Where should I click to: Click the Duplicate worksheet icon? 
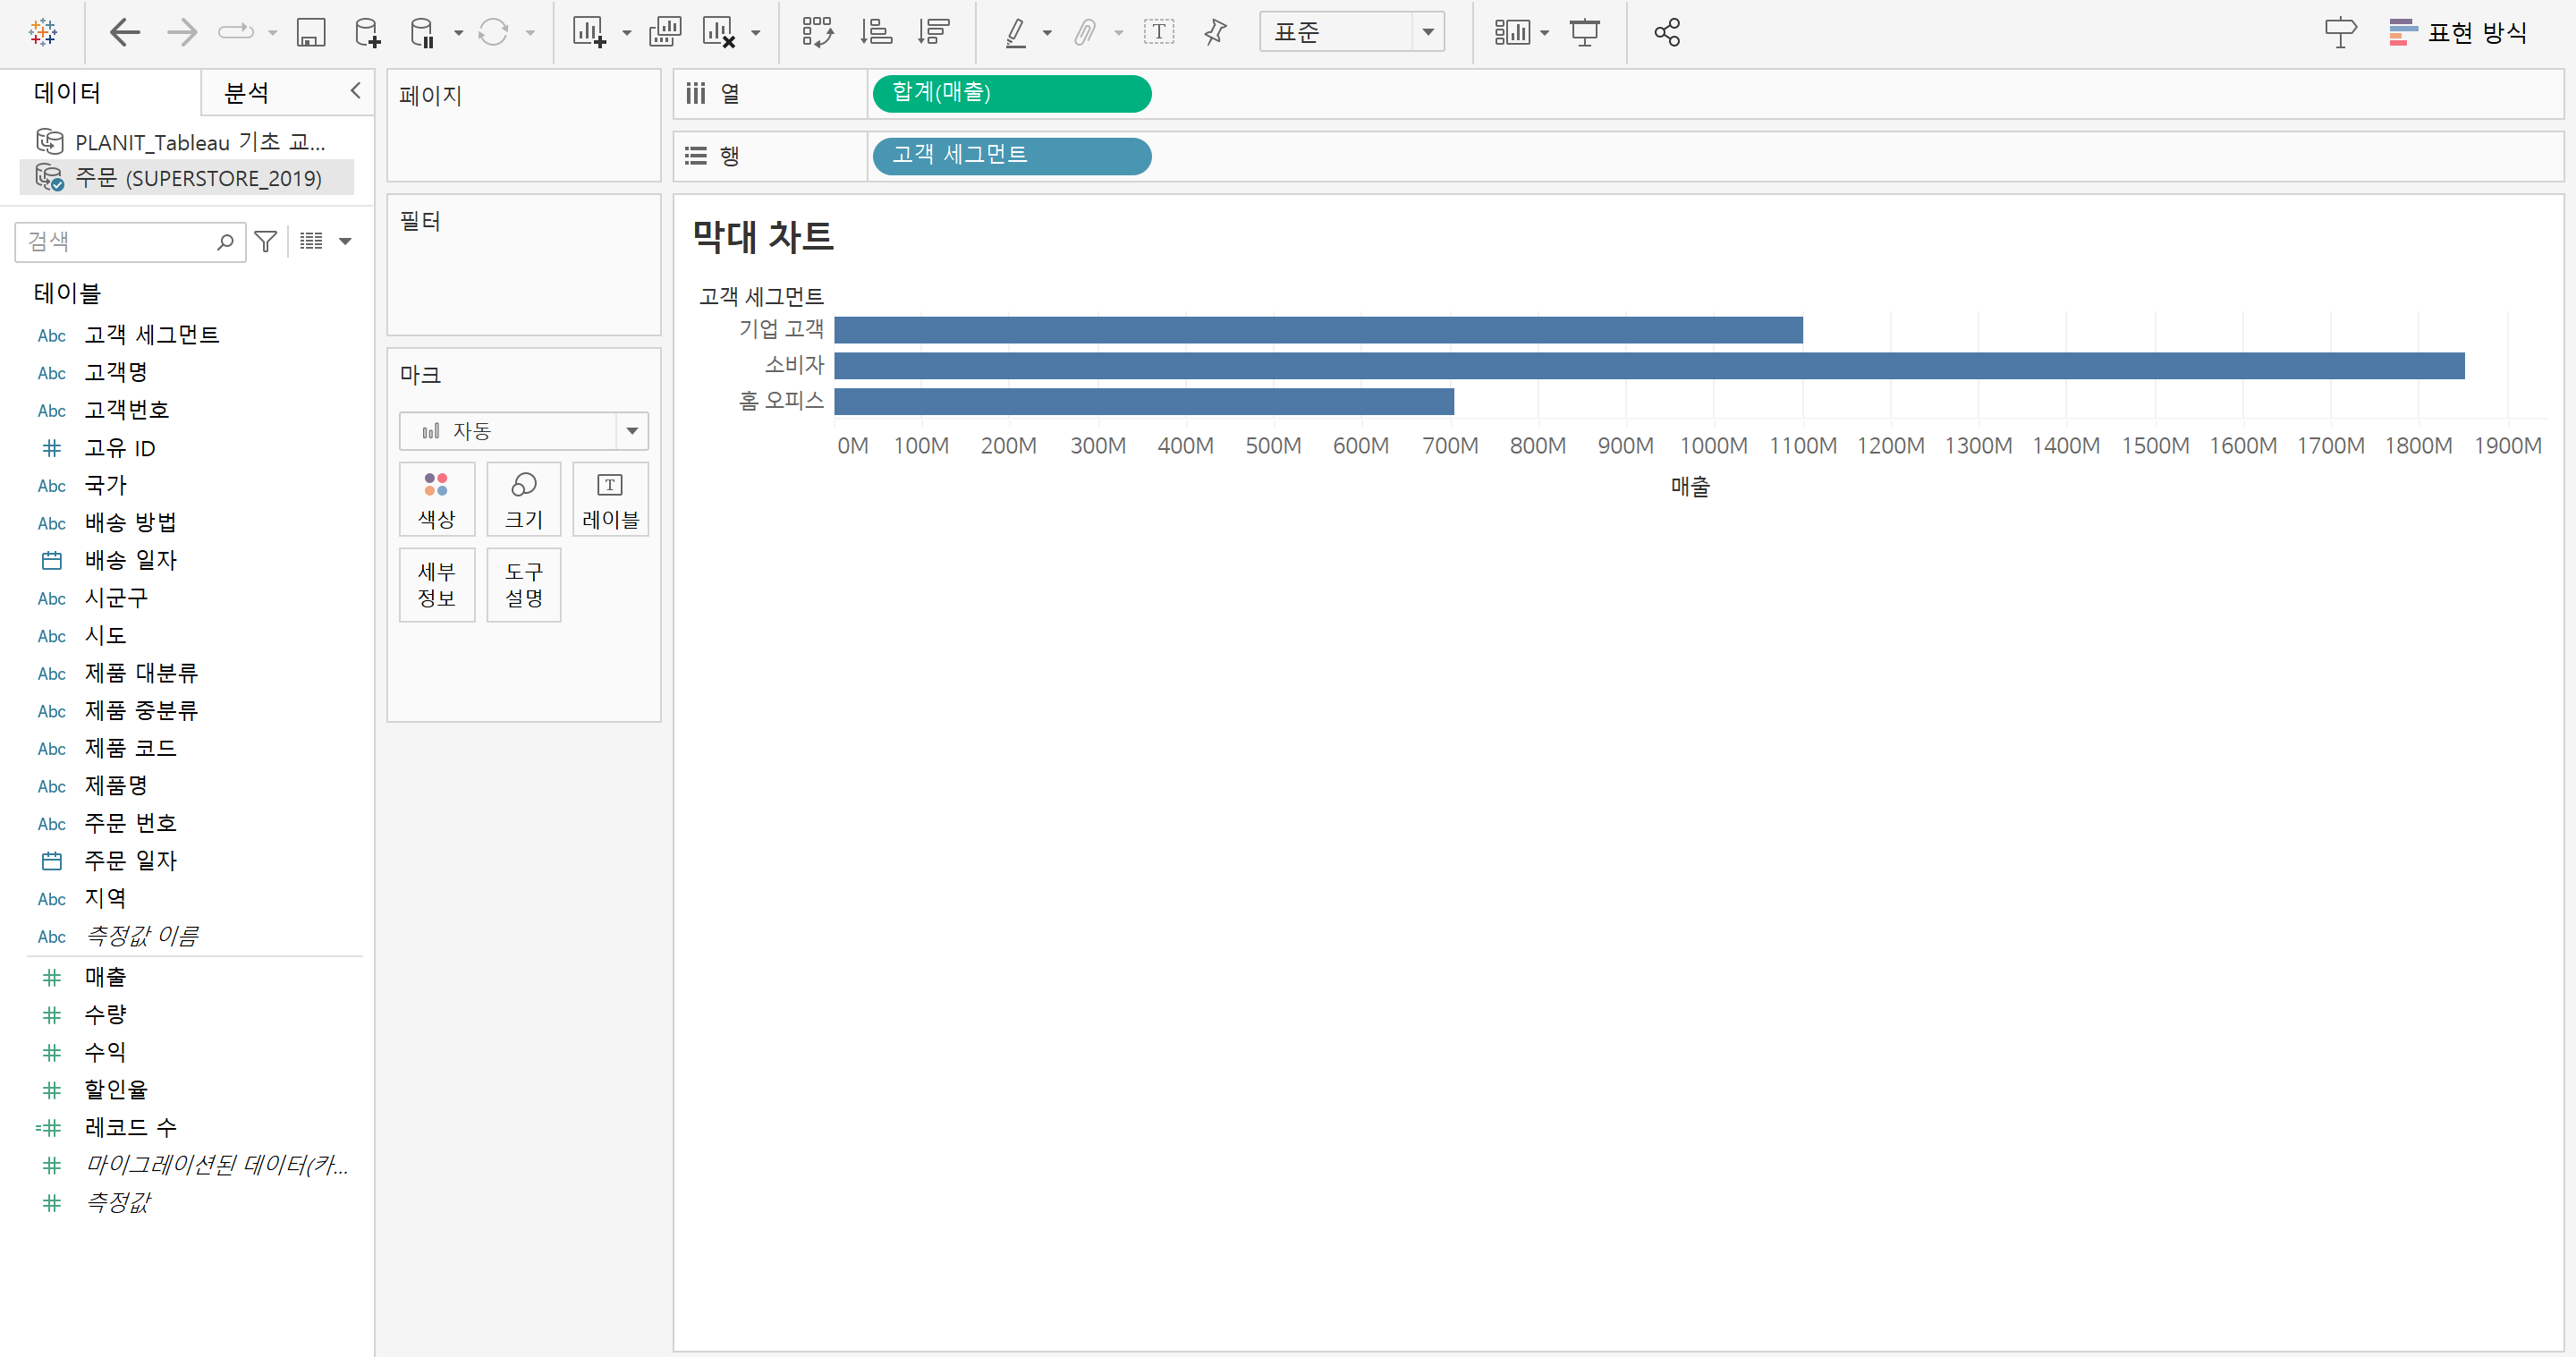click(x=664, y=33)
